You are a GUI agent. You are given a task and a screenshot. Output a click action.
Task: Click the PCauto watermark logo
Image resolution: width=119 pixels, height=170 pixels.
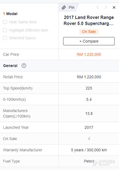[104, 163]
